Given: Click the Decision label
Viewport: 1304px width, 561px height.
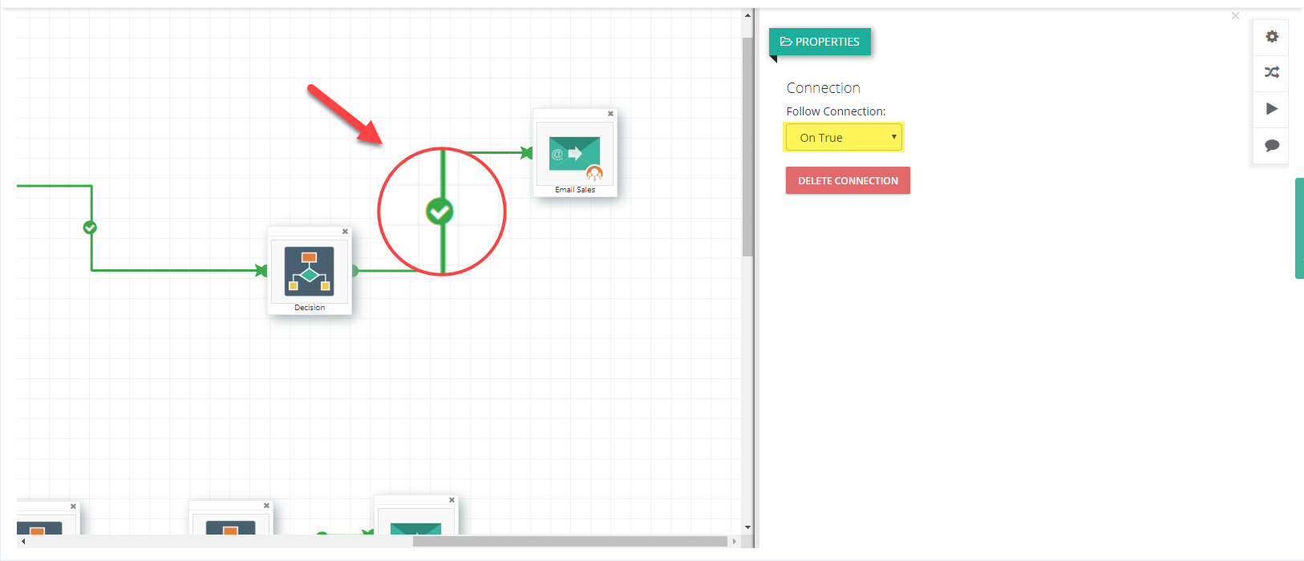Looking at the screenshot, I should 310,308.
